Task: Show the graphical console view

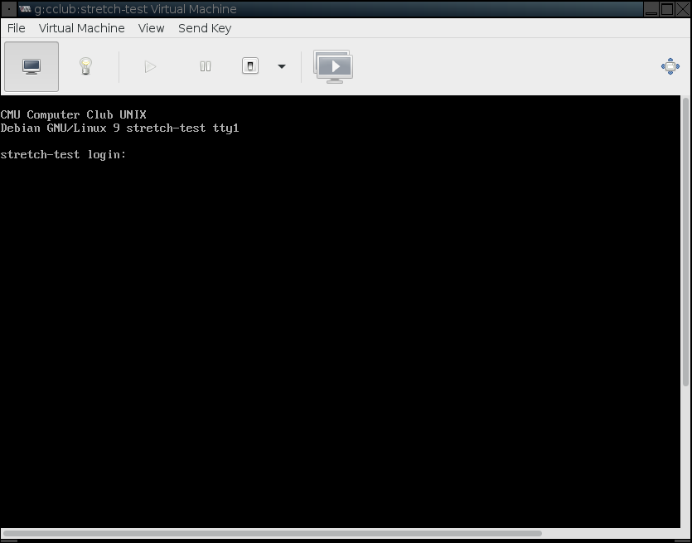Action: (x=31, y=66)
